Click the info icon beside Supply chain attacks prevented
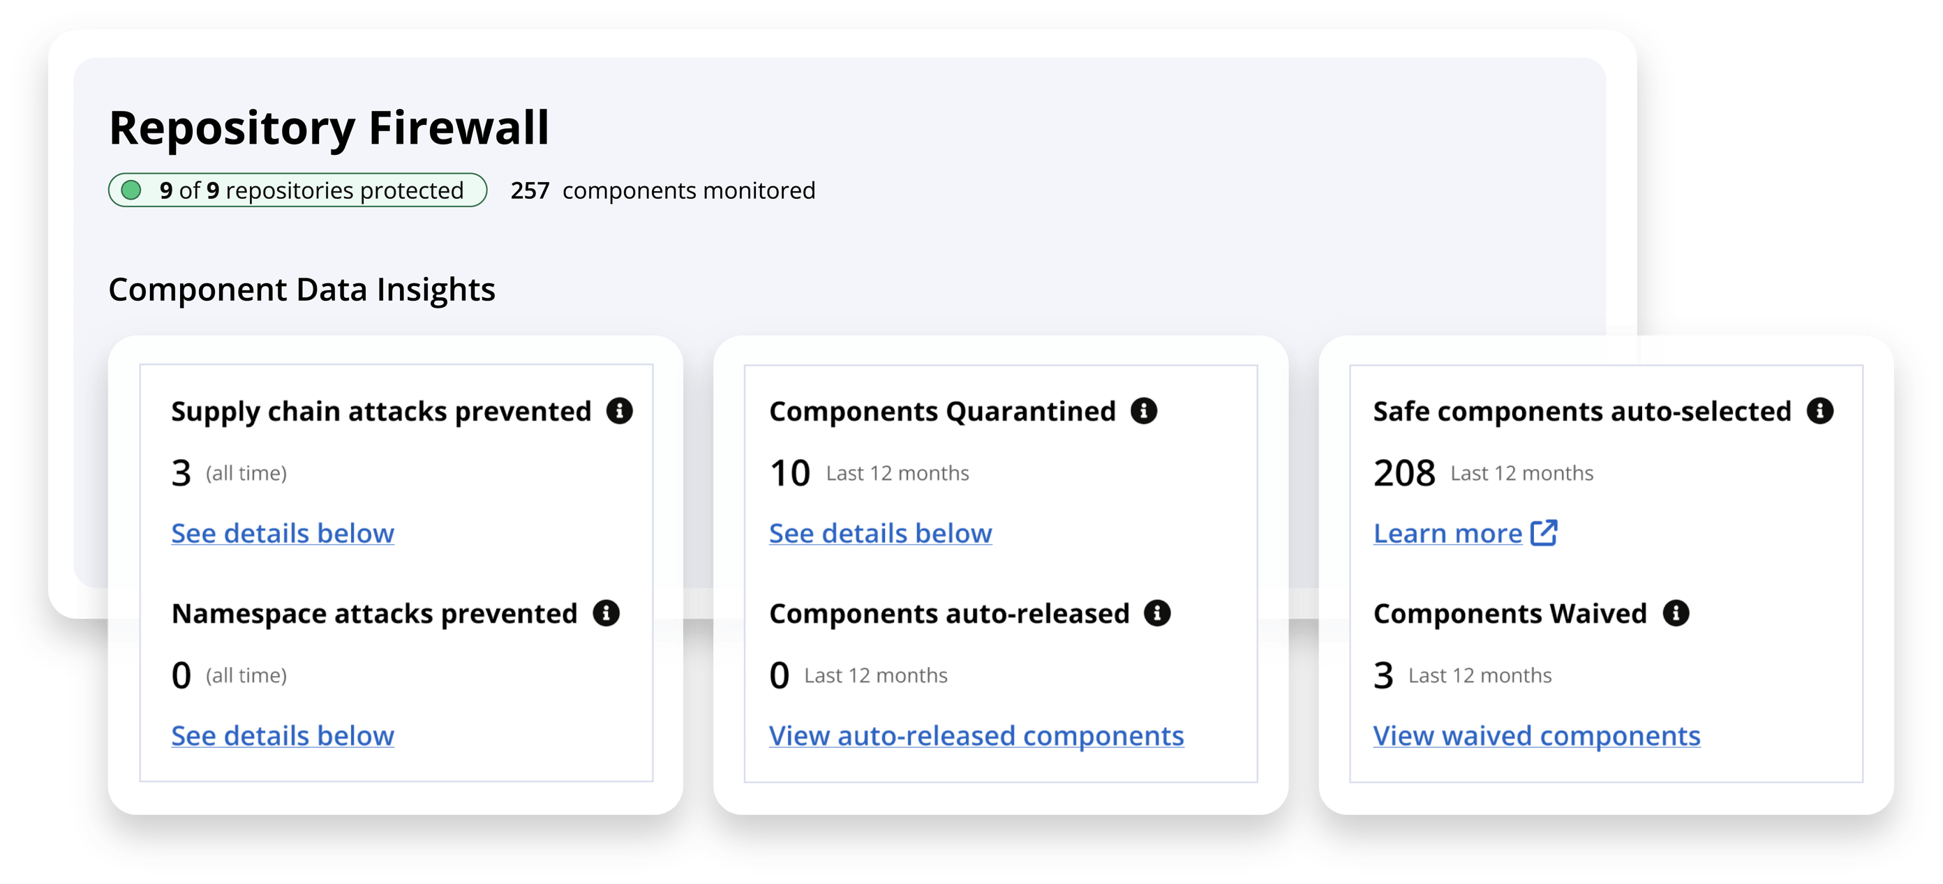Viewport: 1943px width, 884px height. click(x=620, y=411)
